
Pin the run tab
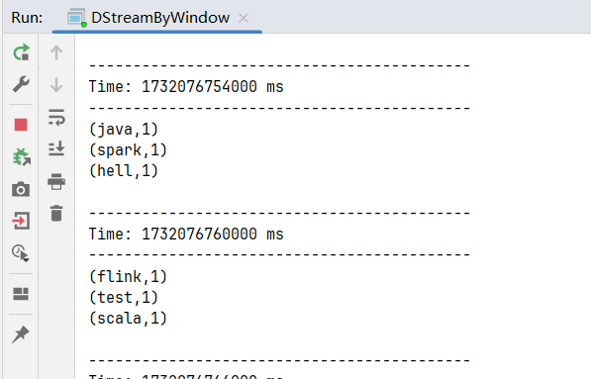pyautogui.click(x=21, y=334)
